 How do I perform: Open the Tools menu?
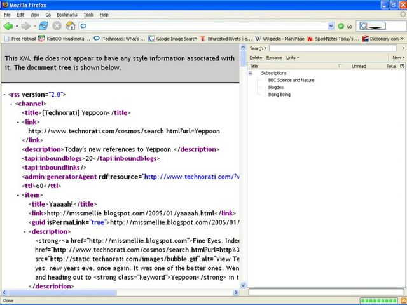[88, 14]
